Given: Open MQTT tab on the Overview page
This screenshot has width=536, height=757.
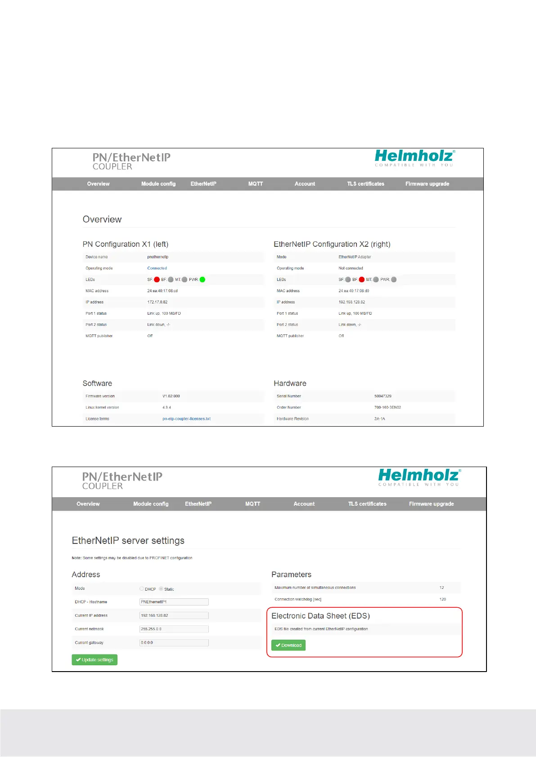Looking at the screenshot, I should (x=256, y=184).
